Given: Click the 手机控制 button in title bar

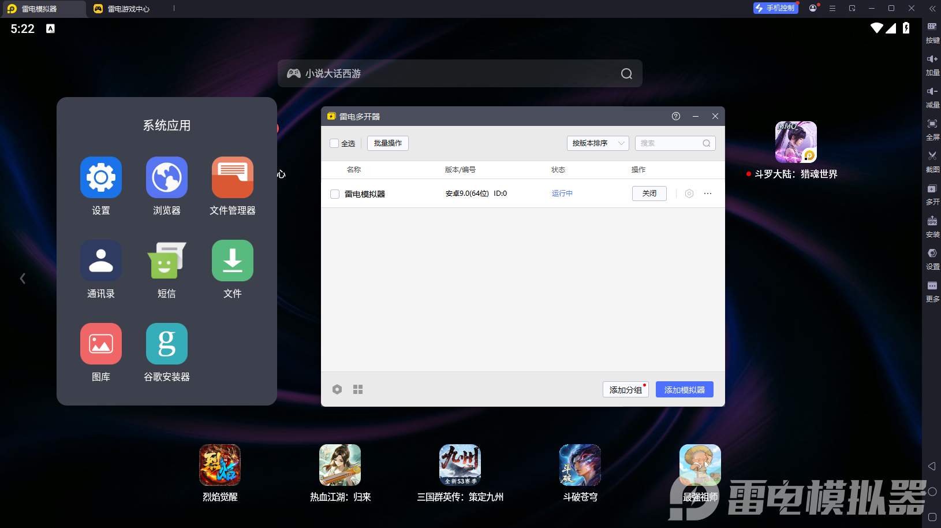Looking at the screenshot, I should pyautogui.click(x=775, y=8).
